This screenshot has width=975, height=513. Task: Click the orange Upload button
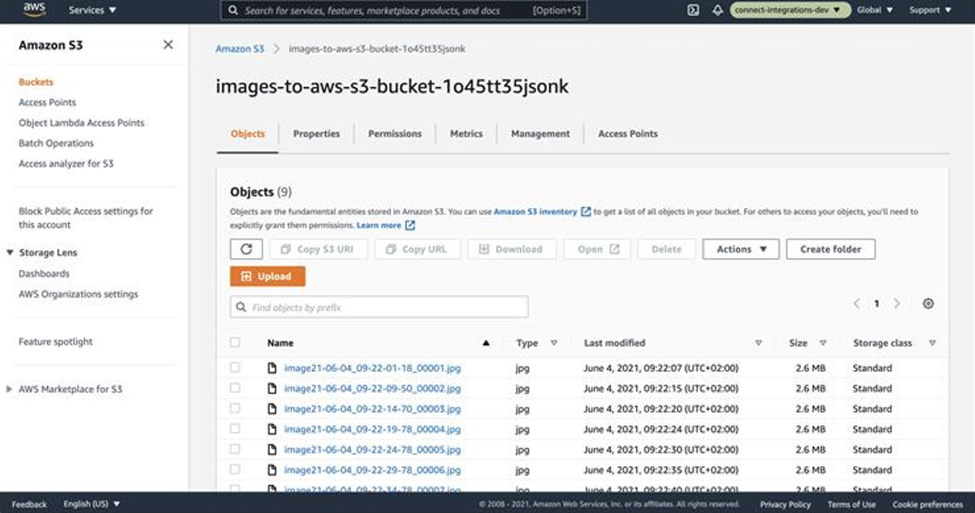(x=267, y=277)
